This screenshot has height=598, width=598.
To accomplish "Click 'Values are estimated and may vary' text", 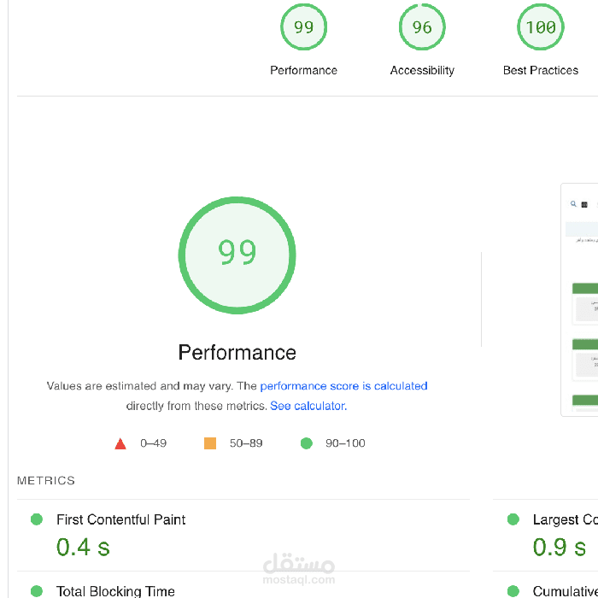I will pos(140,386).
